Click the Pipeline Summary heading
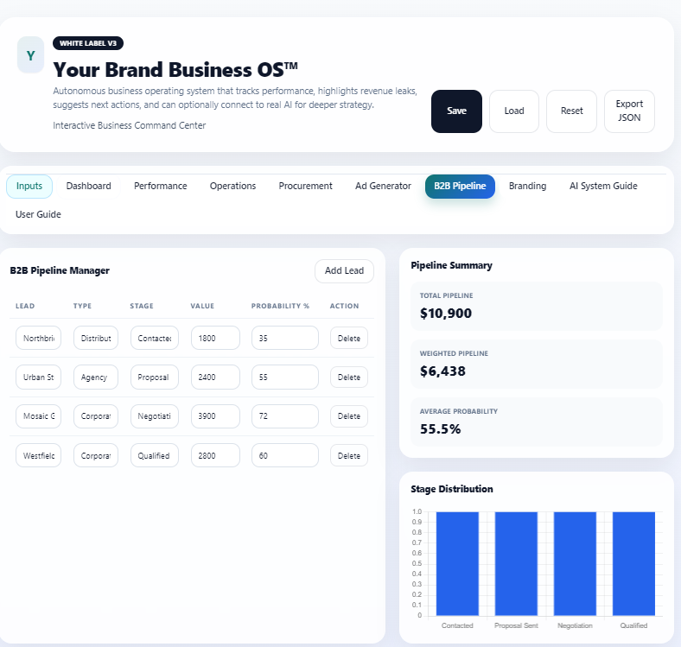Screen dimensions: 681x647 452,265
